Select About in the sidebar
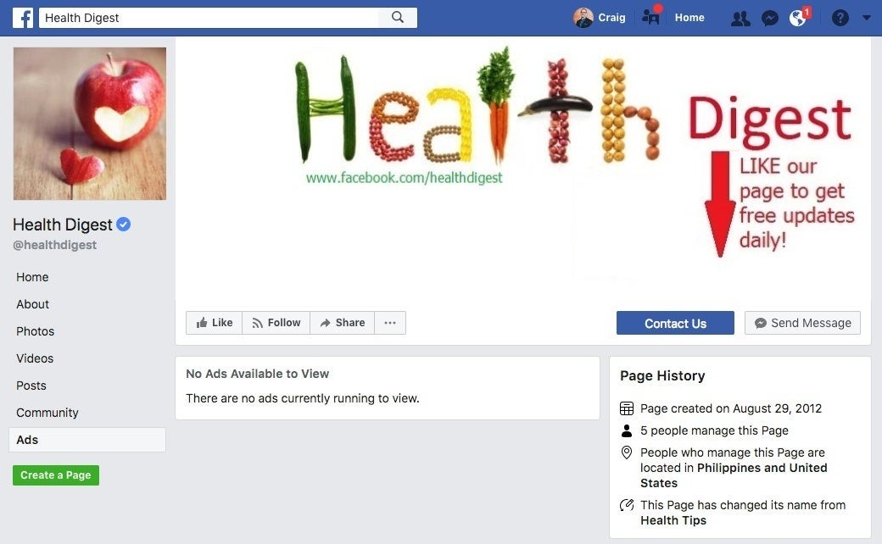 [x=32, y=304]
